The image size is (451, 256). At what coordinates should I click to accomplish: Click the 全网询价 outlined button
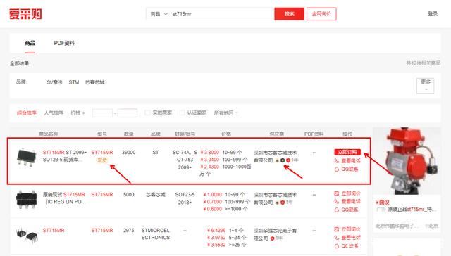point(321,14)
